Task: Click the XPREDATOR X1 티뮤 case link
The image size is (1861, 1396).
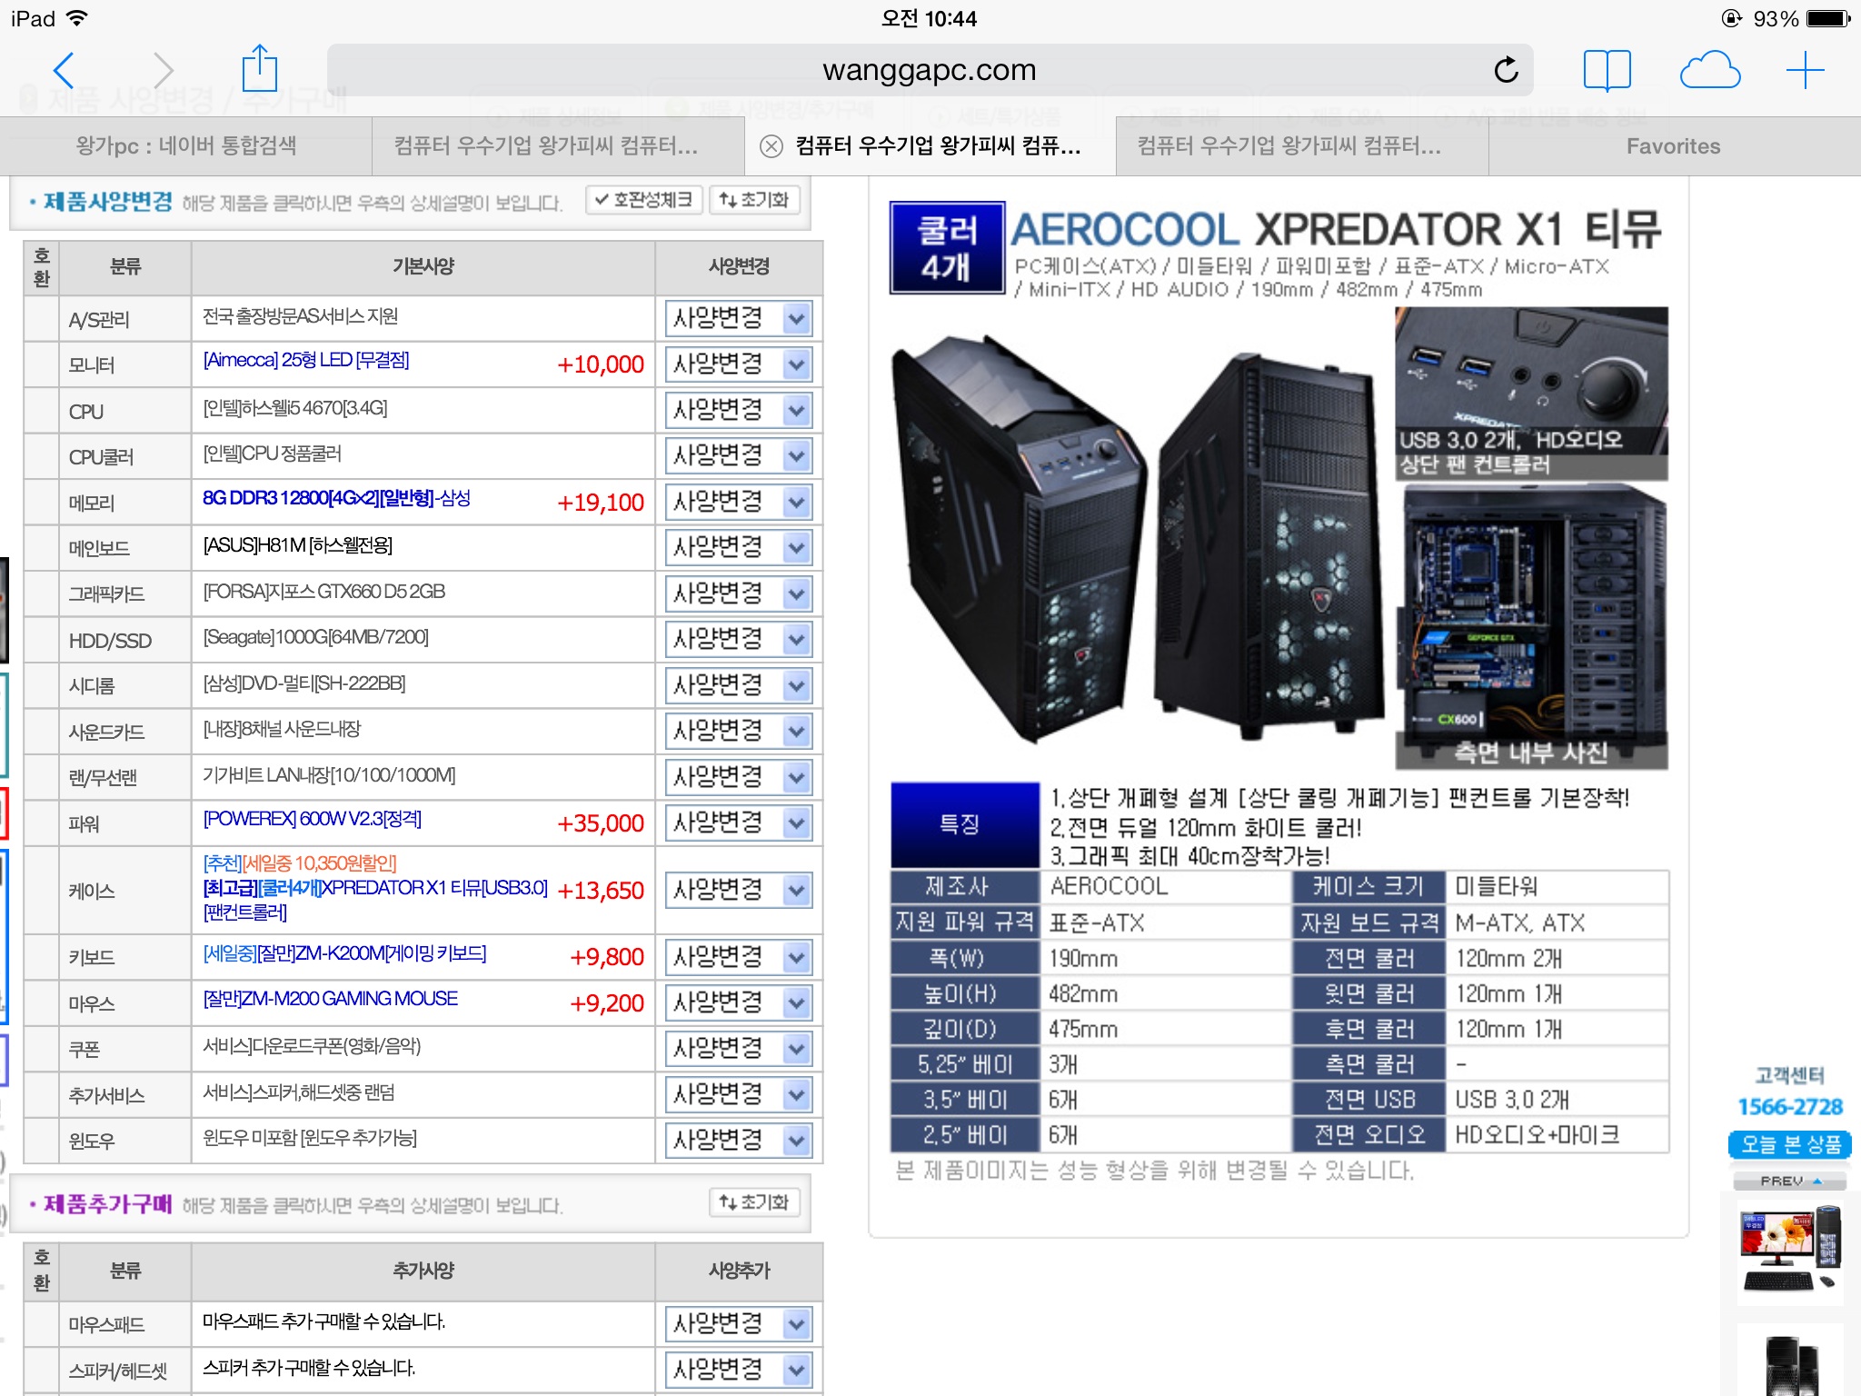Action: (375, 888)
